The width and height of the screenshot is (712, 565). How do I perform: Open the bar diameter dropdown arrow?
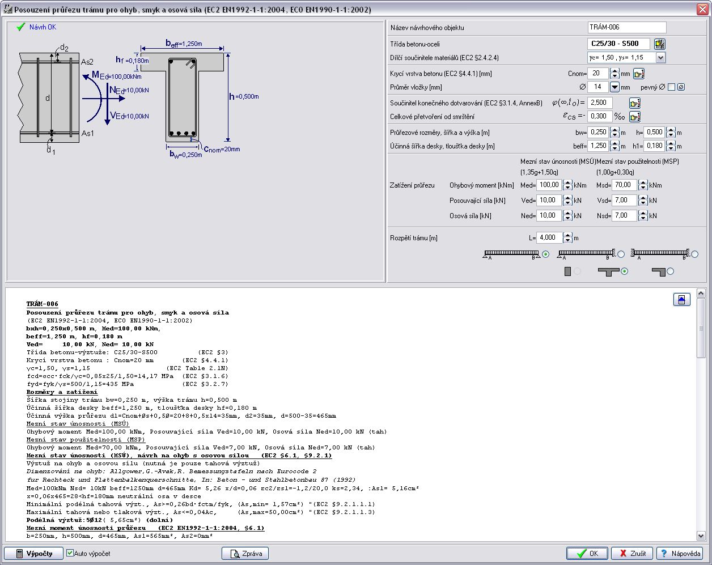pos(614,87)
